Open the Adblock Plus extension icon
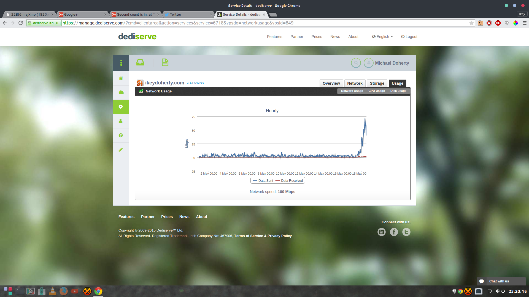This screenshot has height=297, width=529. [498, 23]
